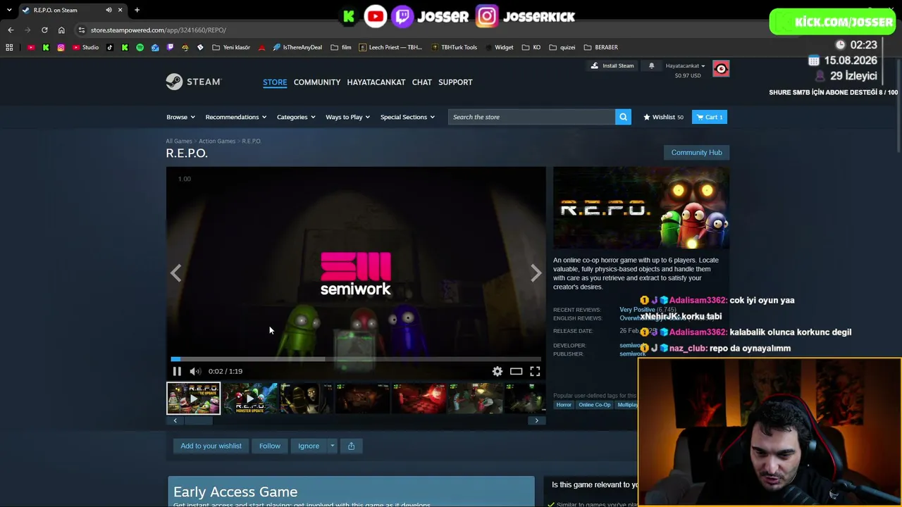This screenshot has width=902, height=507.
Task: Click the page vertical scrollbar
Action: (x=899, y=106)
